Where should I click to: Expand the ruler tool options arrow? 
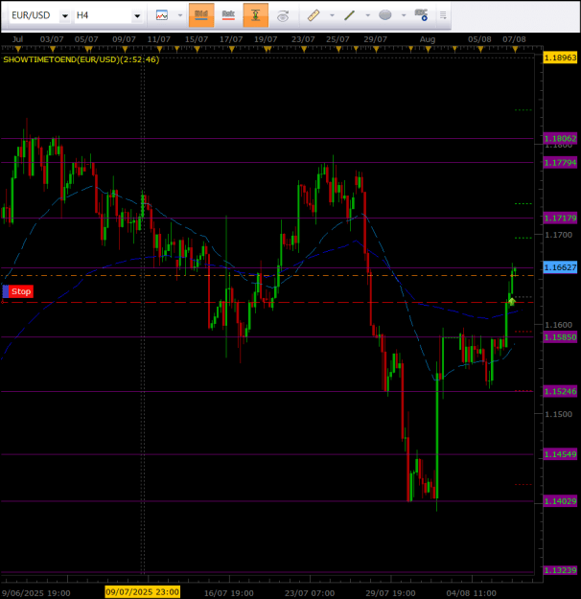[x=332, y=15]
